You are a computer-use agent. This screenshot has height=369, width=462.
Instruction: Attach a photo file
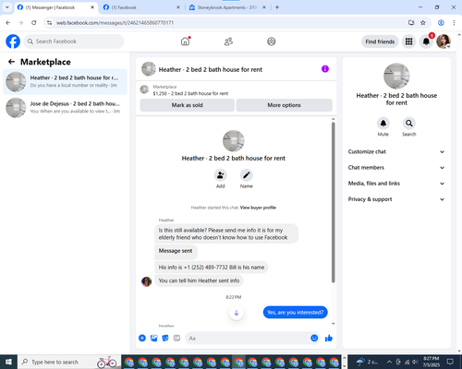(x=153, y=339)
